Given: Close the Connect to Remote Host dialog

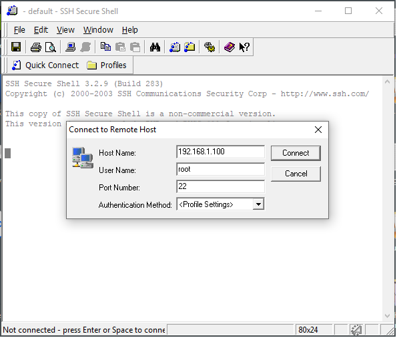Looking at the screenshot, I should click(x=318, y=130).
